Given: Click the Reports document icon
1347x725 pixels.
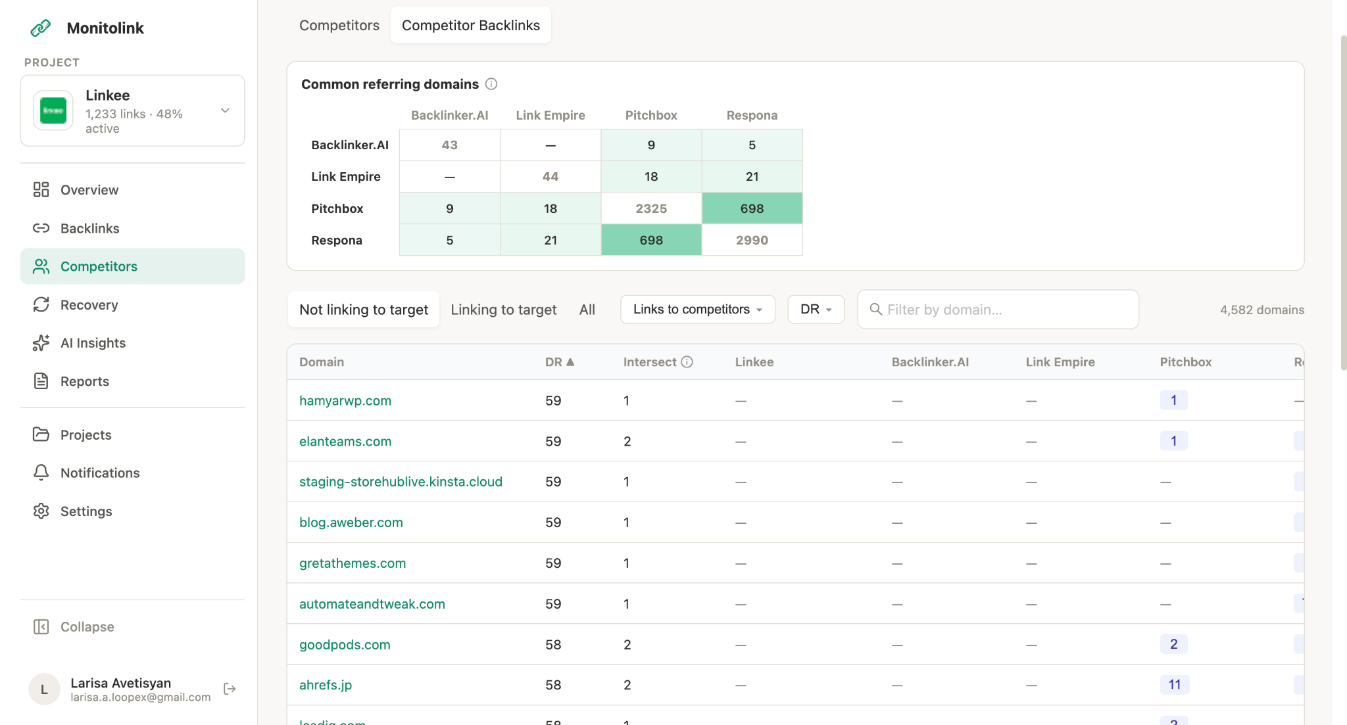Looking at the screenshot, I should pyautogui.click(x=41, y=381).
